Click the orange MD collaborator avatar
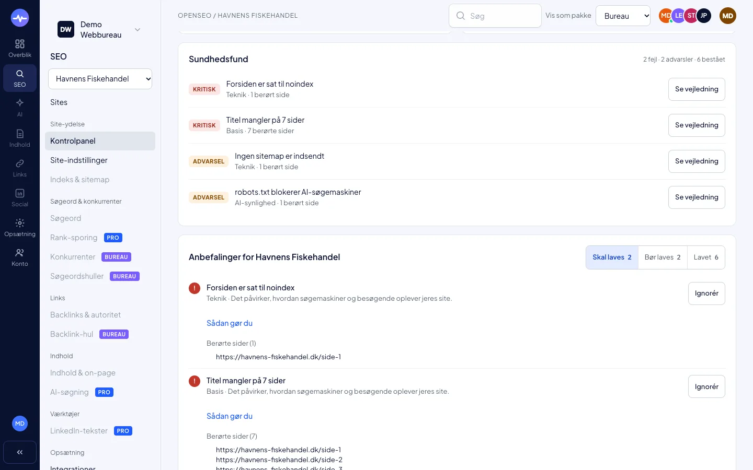The height and width of the screenshot is (470, 753). pyautogui.click(x=666, y=16)
